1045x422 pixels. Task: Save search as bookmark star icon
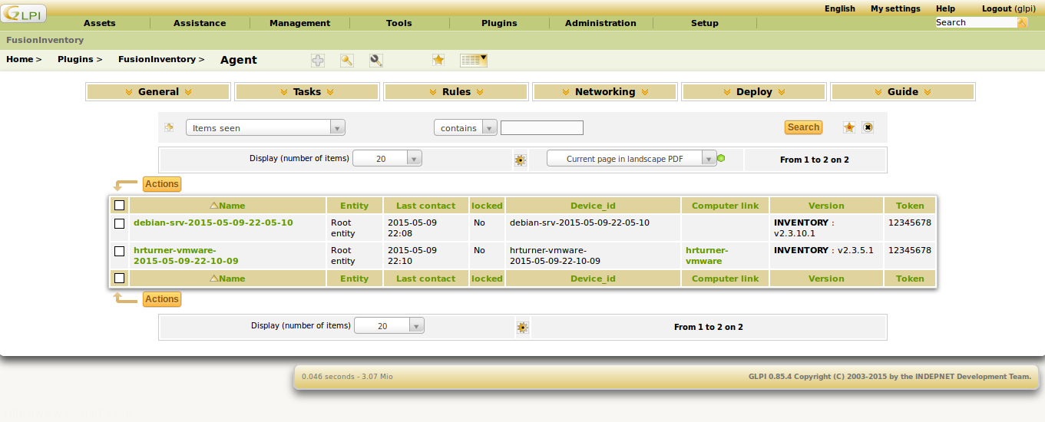click(849, 127)
